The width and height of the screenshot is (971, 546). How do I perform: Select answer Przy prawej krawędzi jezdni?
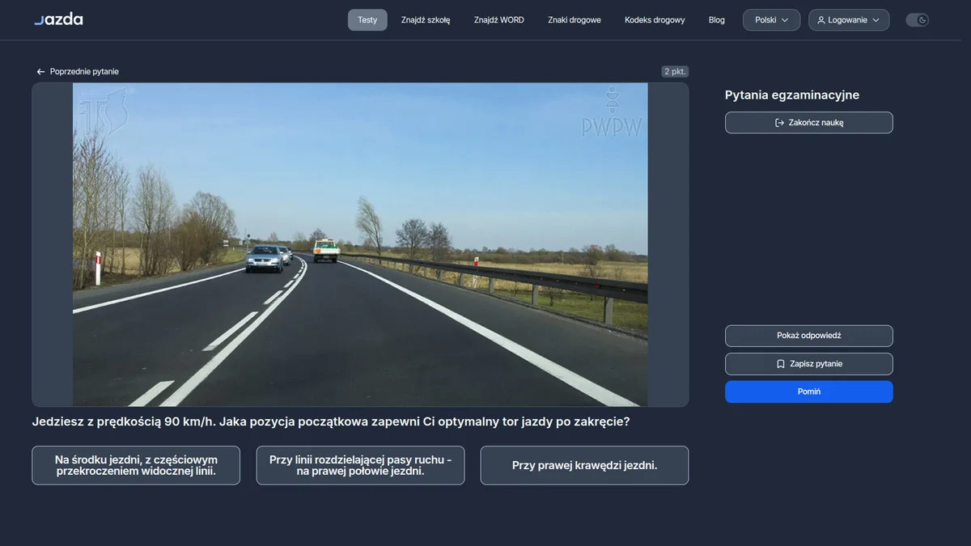pyautogui.click(x=585, y=465)
